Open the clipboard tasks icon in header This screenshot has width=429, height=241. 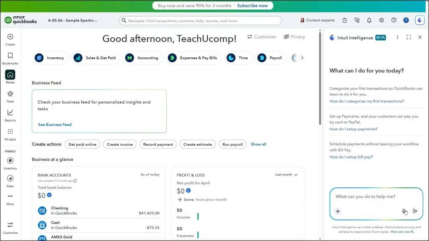344,20
